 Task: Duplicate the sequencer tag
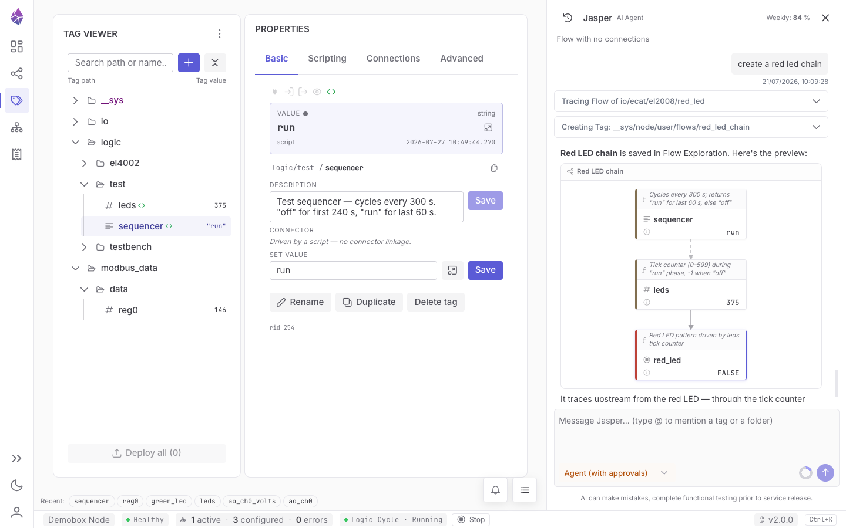click(x=369, y=302)
